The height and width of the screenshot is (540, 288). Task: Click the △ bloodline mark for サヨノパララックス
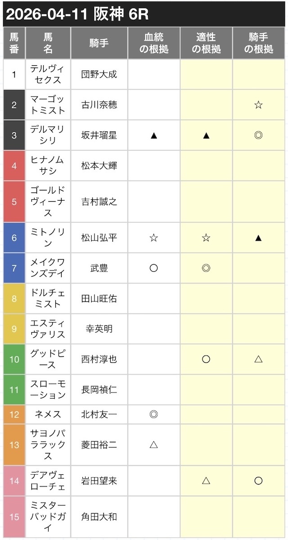tap(153, 445)
